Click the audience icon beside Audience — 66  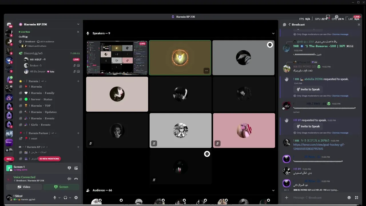coord(88,190)
